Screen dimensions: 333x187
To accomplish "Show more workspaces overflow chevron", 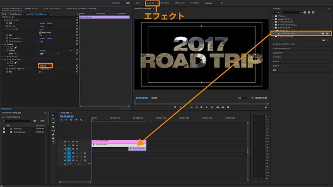I will coord(222,3).
